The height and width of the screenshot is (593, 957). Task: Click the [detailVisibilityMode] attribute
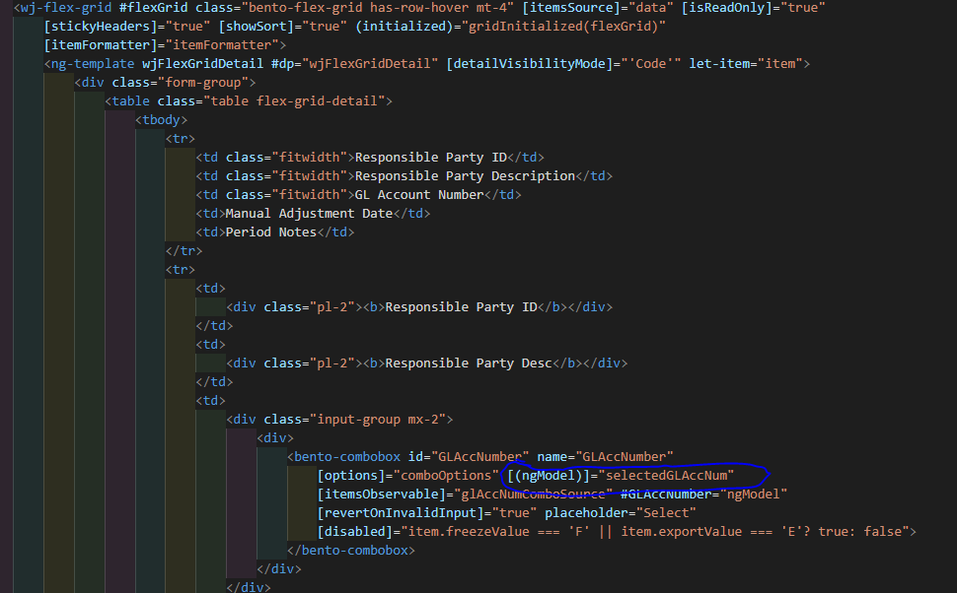[x=529, y=64]
